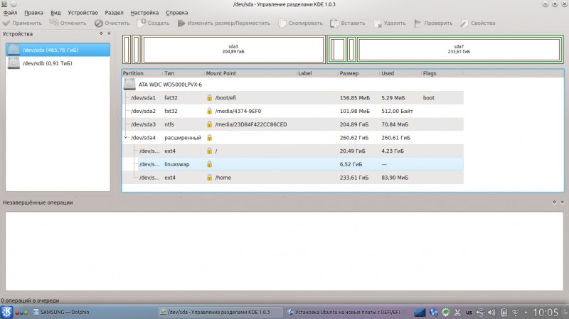Screen dimensions: 569x319
Task: Open the Вид menu
Action: point(55,13)
